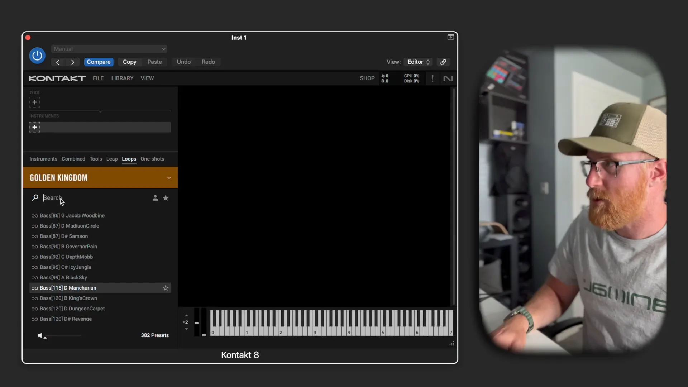Select Bass[120] B King'sCrown loop
Screen dimensions: 688x387
coord(100,298)
